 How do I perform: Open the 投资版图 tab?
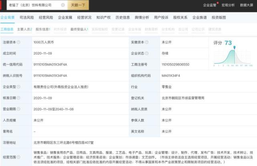point(219,18)
